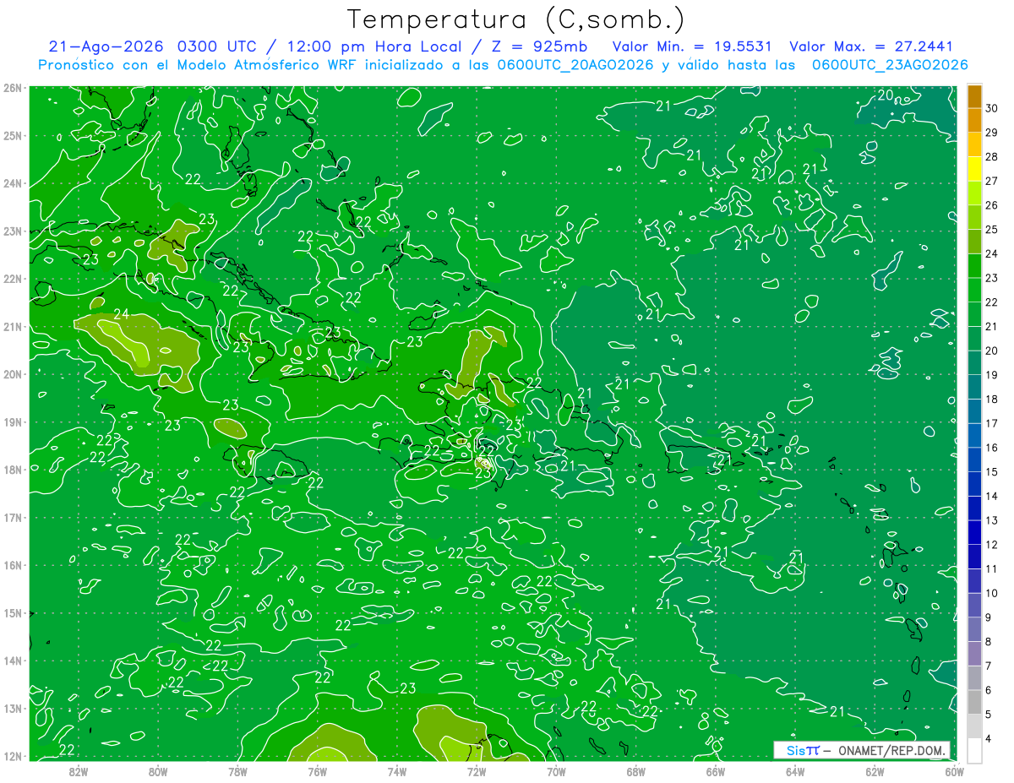The image size is (1014, 783).
Task: Click the "18N" latitude axis label
Action: tap(14, 470)
